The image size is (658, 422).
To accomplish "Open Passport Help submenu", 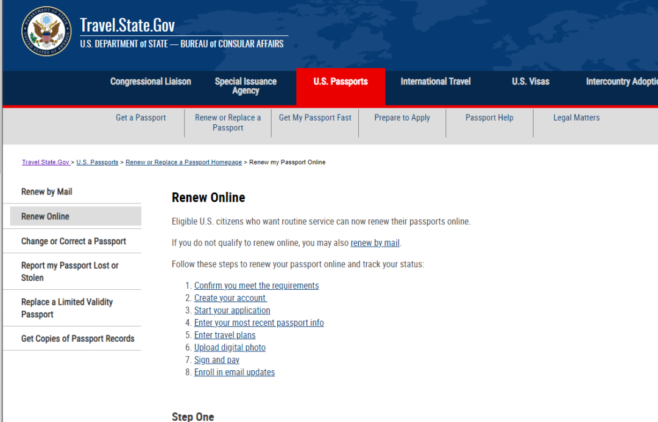I will [489, 118].
